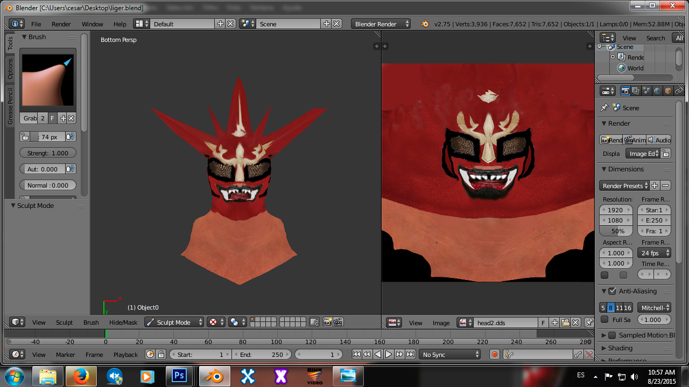Toggle unified brush size lock
This screenshot has height=387, width=689.
point(25,137)
